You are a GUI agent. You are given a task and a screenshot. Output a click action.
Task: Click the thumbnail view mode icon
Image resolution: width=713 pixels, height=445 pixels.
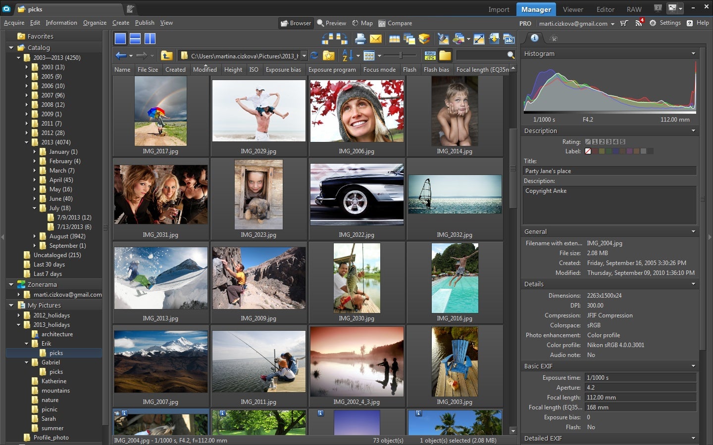369,55
